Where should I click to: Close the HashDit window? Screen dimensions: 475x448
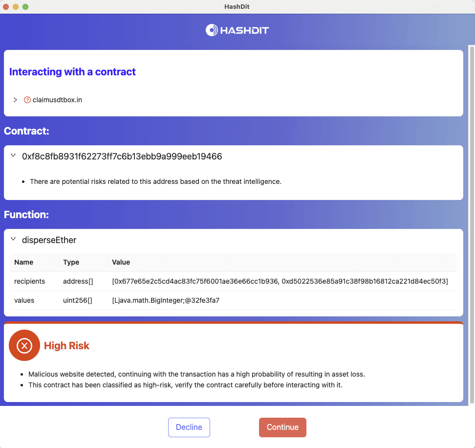(x=6, y=7)
